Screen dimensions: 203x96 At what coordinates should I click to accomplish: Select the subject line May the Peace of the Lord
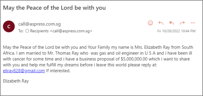[54, 8]
